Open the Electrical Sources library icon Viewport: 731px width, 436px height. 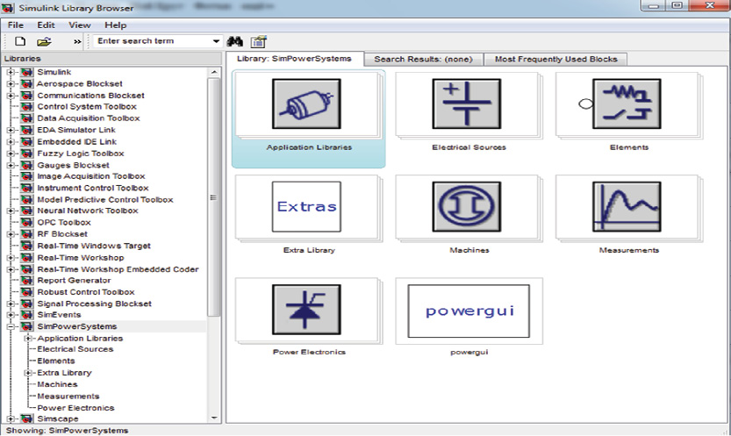[466, 104]
